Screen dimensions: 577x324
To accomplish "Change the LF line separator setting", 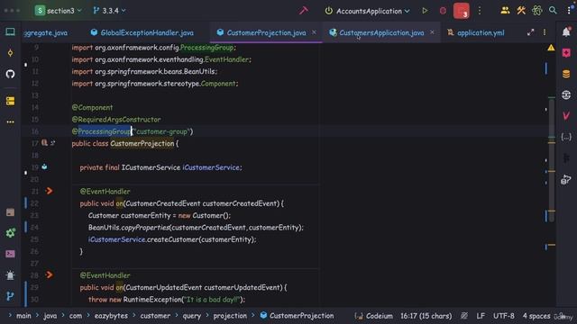I will click(481, 316).
